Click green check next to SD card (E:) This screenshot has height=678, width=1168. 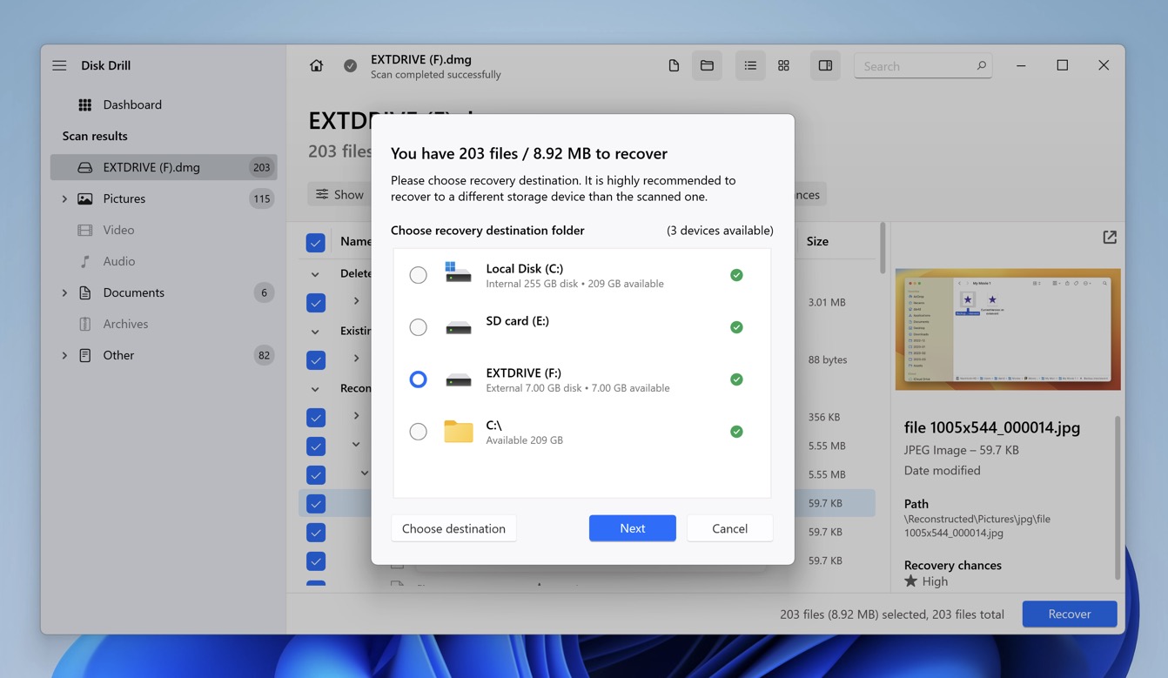pos(736,327)
